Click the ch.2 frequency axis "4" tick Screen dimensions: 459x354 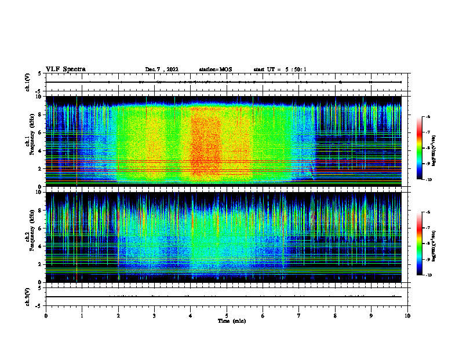pos(41,246)
